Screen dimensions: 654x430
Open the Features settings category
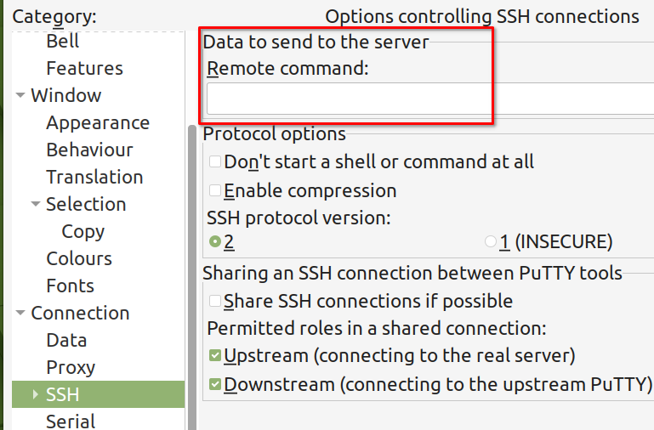(84, 68)
